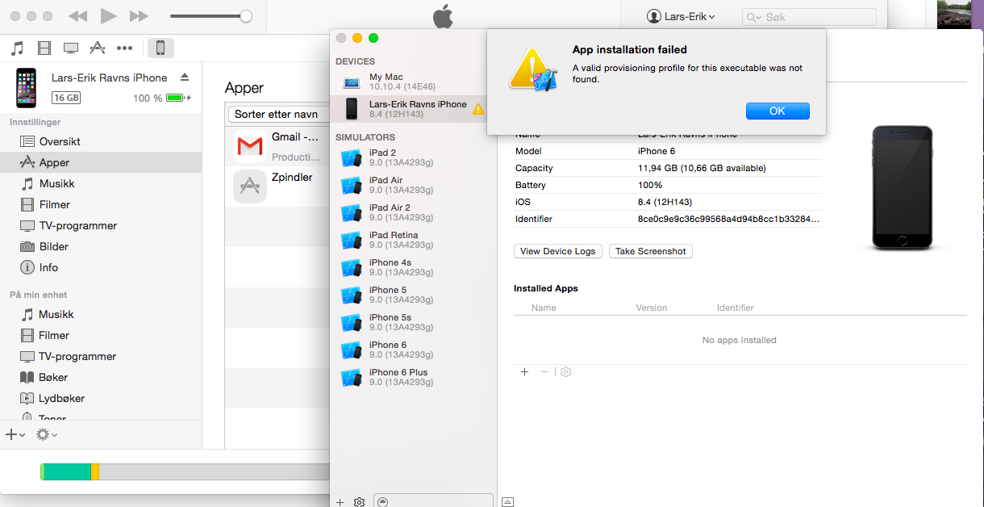Click the filter field at Devices sidebar bottom
Image resolution: width=984 pixels, height=507 pixels.
tap(434, 501)
